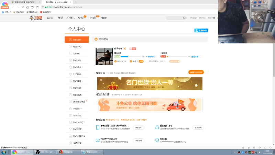This screenshot has width=275, height=155.
Task: Stop page loading with X button
Action: (23, 7)
